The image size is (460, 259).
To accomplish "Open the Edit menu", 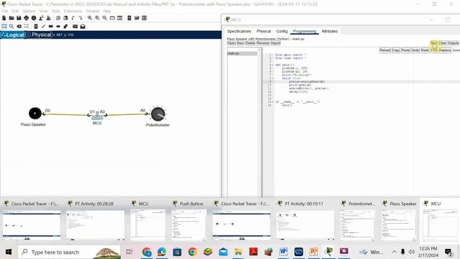I will click(x=15, y=11).
